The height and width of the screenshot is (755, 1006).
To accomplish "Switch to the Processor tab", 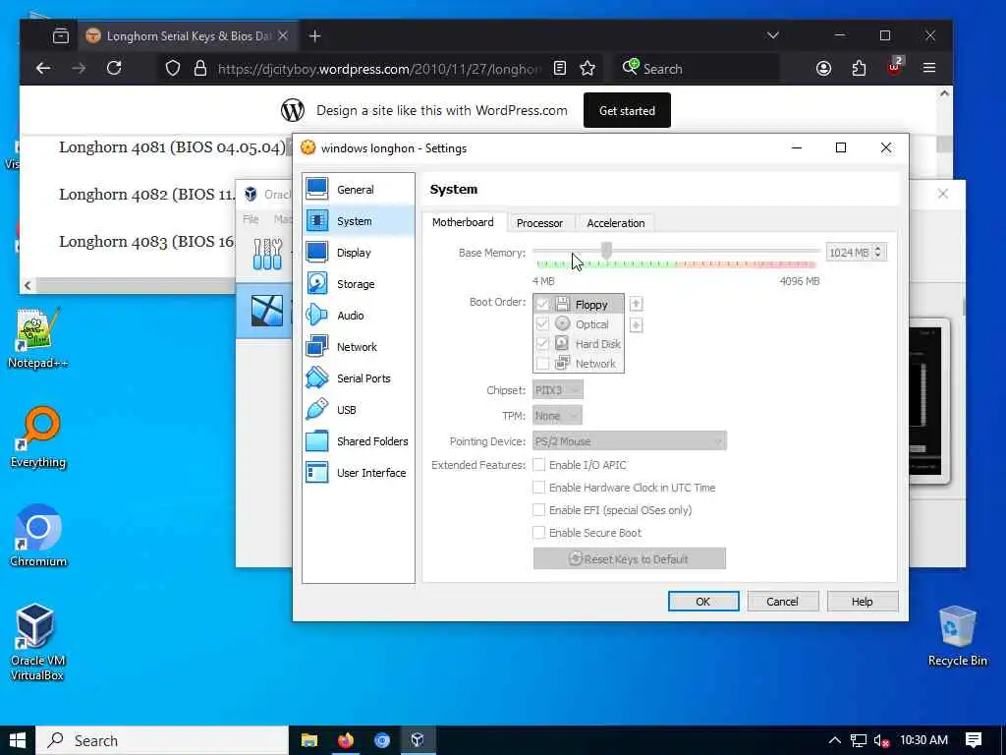I will (539, 223).
